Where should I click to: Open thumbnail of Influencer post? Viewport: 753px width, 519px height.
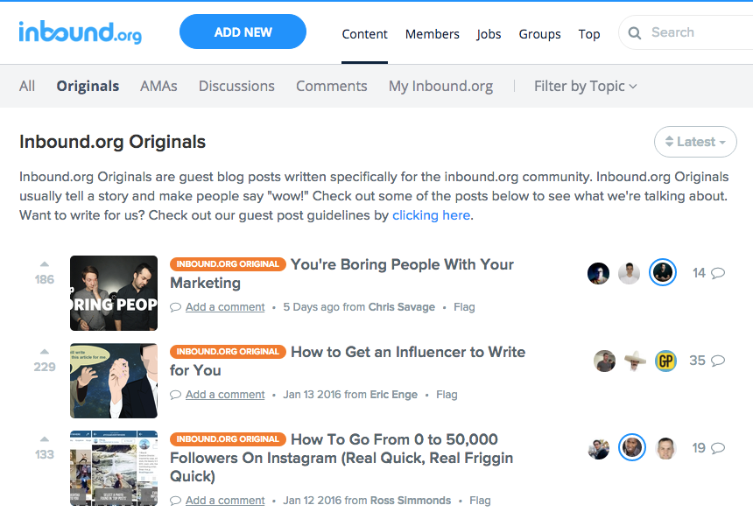click(114, 381)
